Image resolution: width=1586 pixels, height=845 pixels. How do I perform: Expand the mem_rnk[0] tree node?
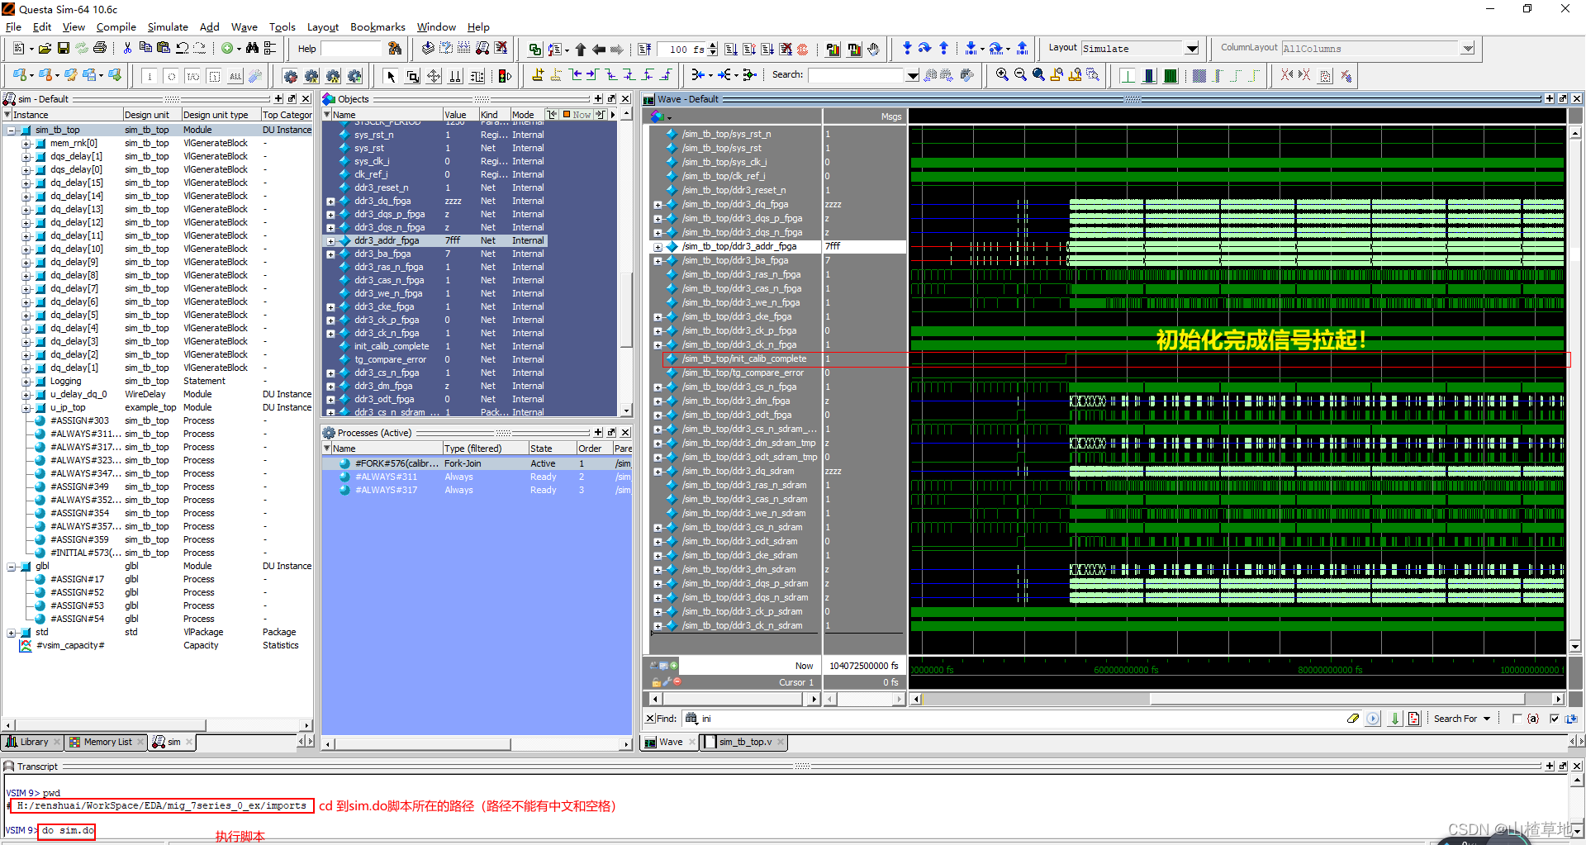[x=26, y=144]
